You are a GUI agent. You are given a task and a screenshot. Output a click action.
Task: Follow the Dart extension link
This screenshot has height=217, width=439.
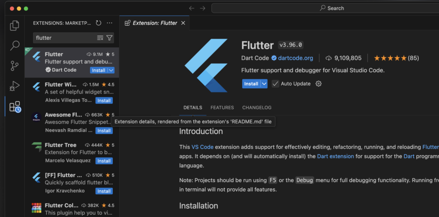pos(335,156)
